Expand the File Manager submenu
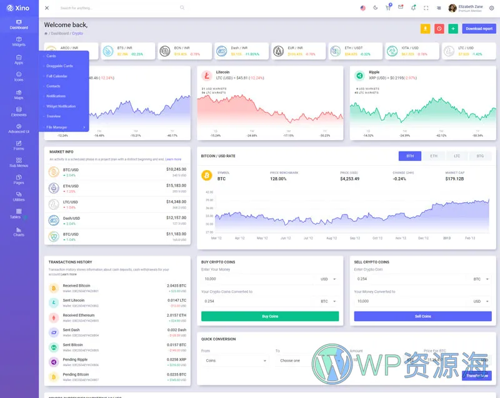Image resolution: width=500 pixels, height=398 pixels. pos(66,127)
